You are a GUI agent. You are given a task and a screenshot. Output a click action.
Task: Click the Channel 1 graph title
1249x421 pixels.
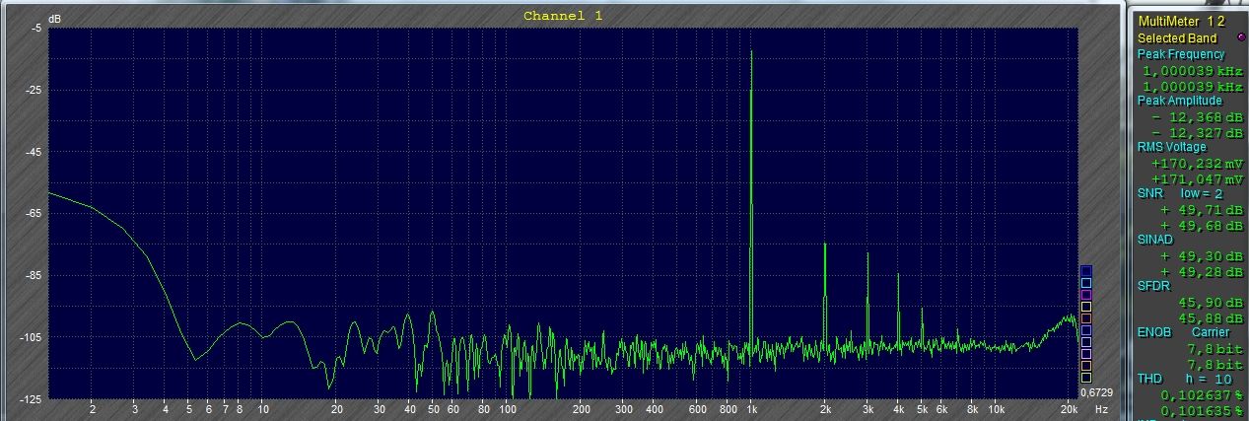click(562, 16)
